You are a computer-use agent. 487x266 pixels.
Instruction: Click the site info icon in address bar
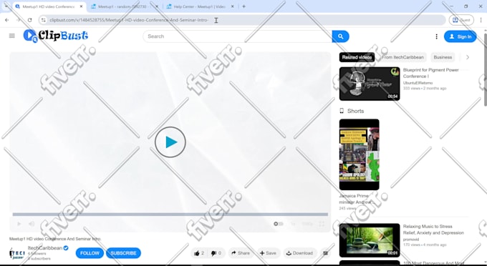coord(44,20)
